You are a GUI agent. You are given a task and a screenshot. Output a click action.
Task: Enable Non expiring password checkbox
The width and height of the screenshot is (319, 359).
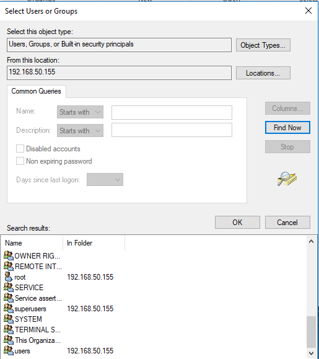pos(20,161)
